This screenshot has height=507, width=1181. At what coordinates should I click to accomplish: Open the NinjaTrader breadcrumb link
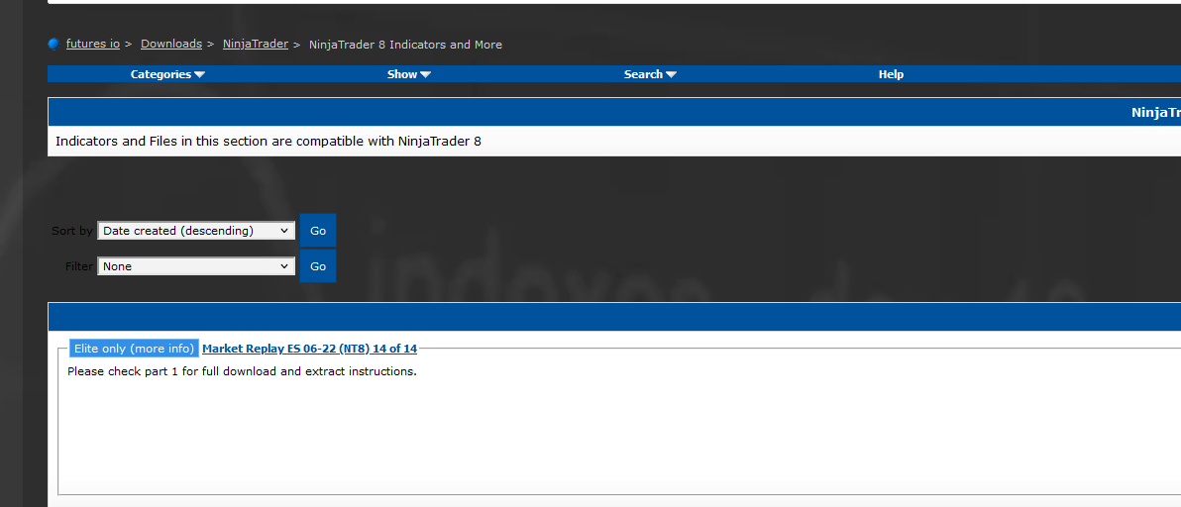click(256, 45)
